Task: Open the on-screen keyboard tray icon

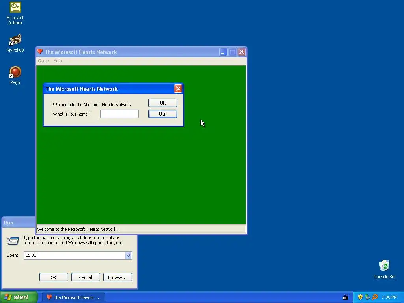Action: pyautogui.click(x=346, y=297)
